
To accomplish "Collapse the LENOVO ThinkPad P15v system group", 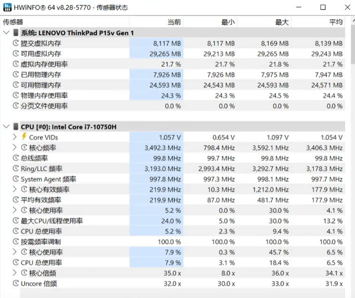I will tap(7, 32).
